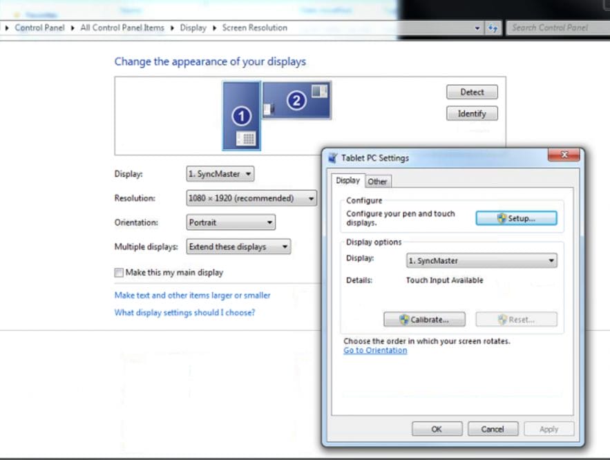Select monitor 2 in the display diagram
Screen dimensions: 610x460
pyautogui.click(x=296, y=99)
